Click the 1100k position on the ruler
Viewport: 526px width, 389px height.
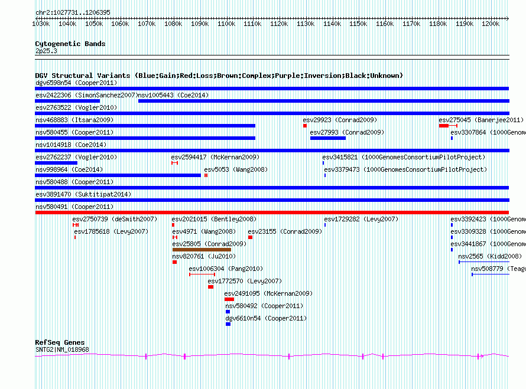coord(226,24)
